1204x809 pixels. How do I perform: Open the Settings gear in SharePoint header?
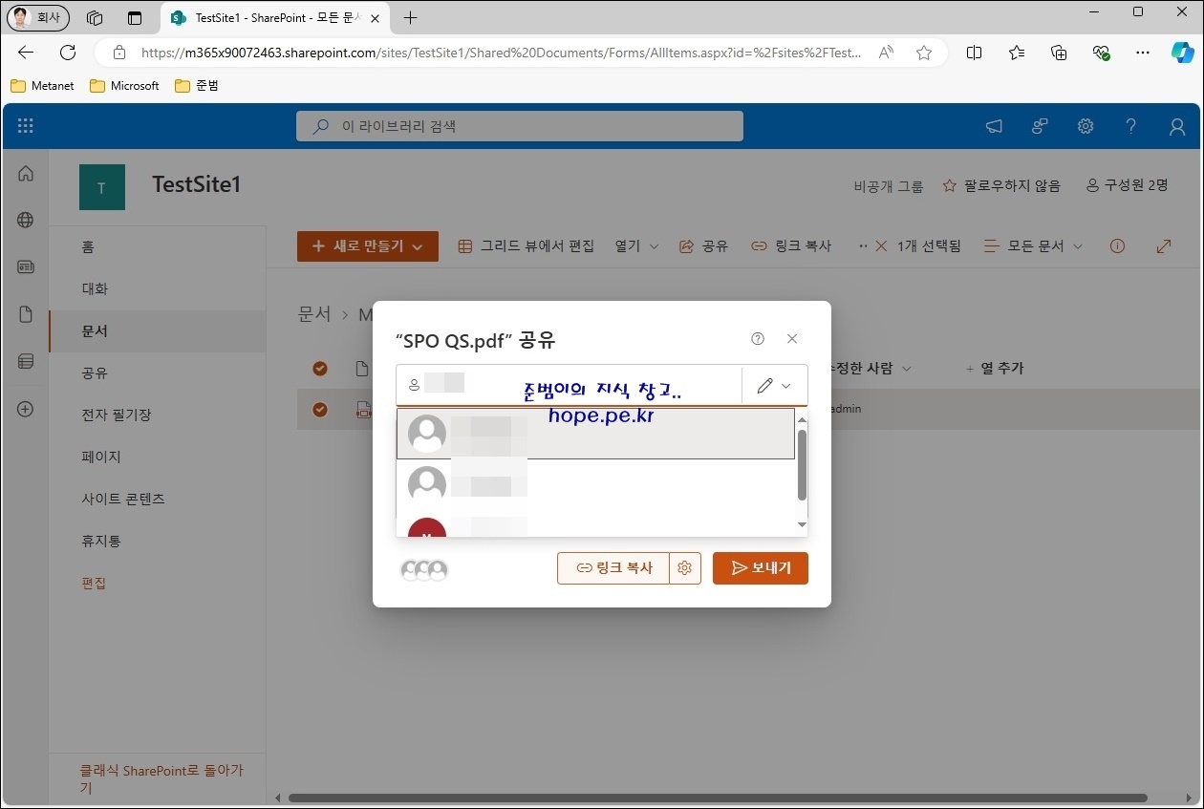pyautogui.click(x=1086, y=126)
